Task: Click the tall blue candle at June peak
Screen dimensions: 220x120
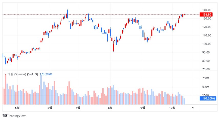Action: (68, 14)
